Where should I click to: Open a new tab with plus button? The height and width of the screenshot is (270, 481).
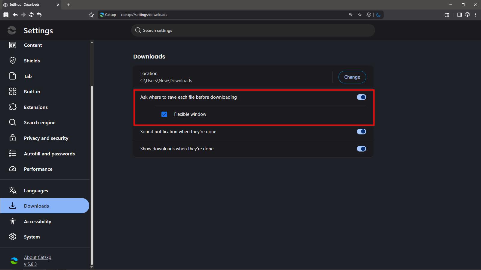tap(69, 5)
